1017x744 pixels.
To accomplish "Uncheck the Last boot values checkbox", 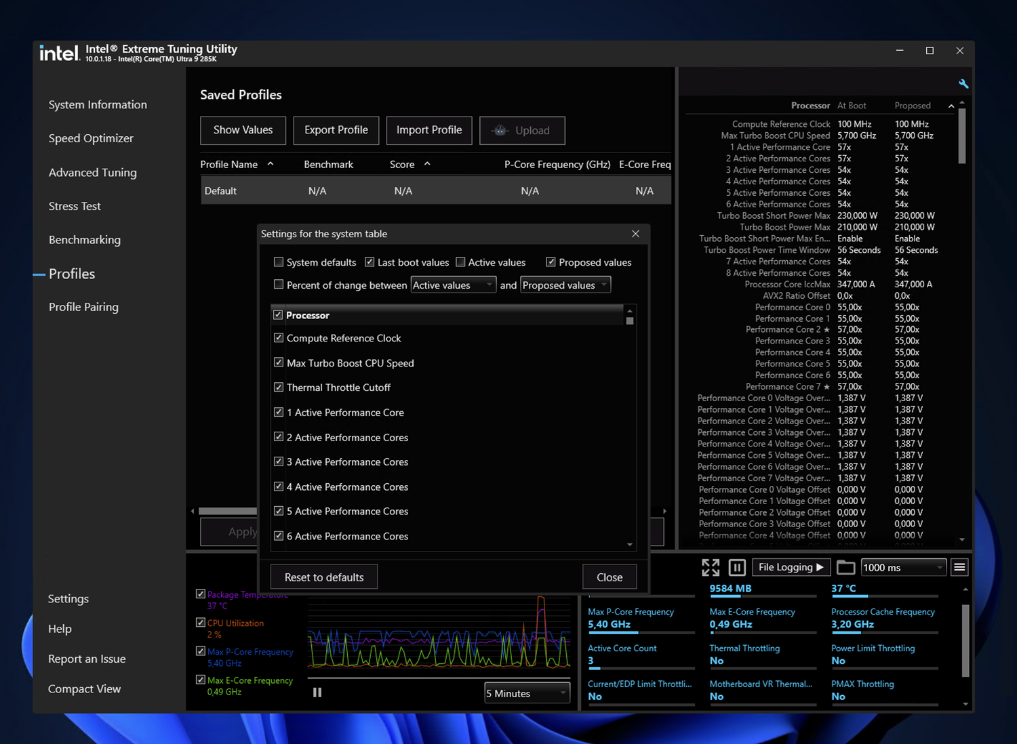I will (370, 262).
